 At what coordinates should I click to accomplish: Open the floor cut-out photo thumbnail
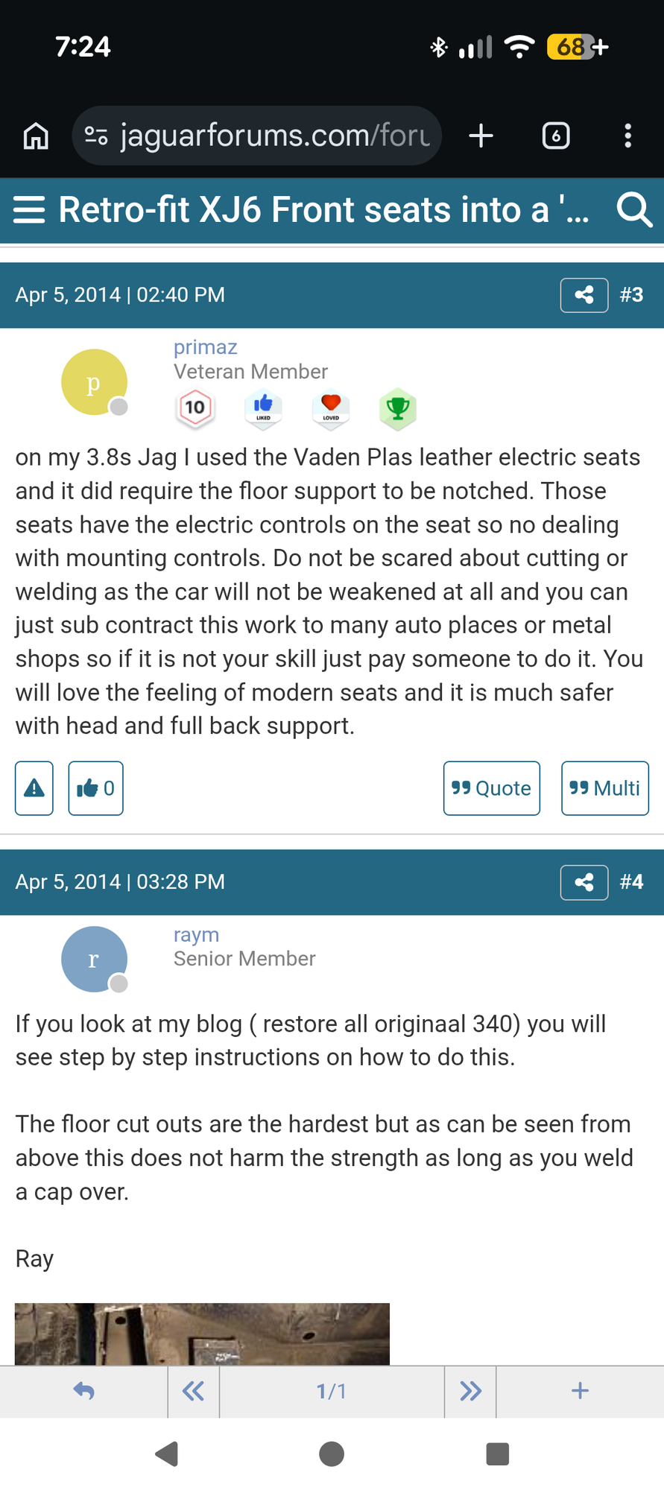tap(202, 1334)
